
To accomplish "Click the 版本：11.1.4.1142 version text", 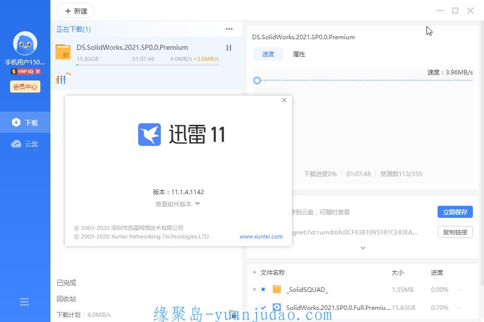I will point(178,192).
